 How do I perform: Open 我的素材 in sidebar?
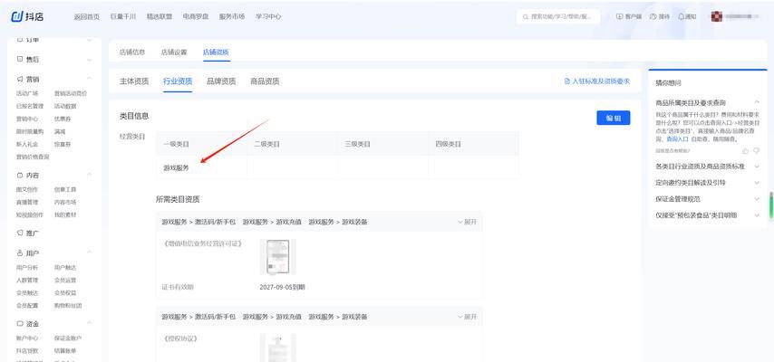point(65,215)
